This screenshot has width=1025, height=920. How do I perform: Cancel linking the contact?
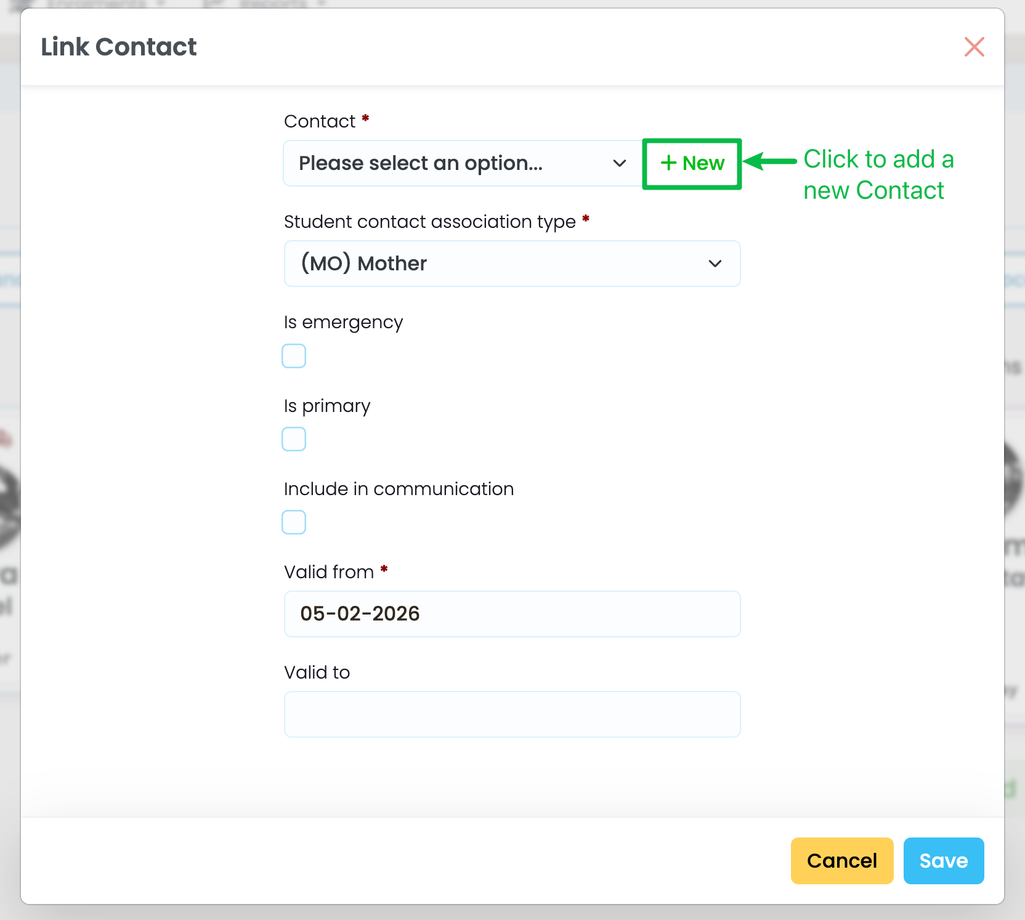coord(841,860)
